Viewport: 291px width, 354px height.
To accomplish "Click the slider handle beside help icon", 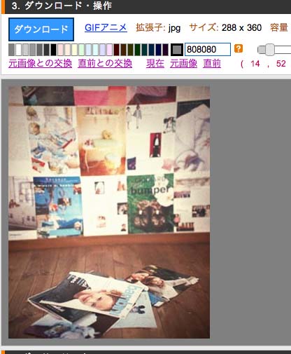I will point(270,49).
